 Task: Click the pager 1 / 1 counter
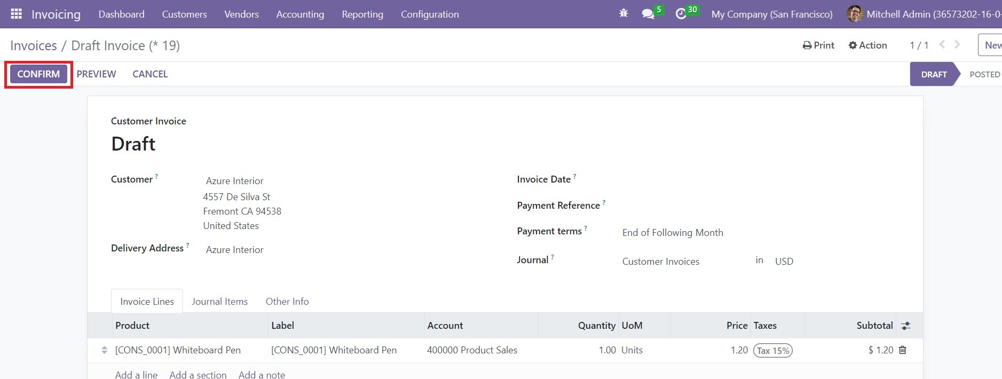coord(919,45)
